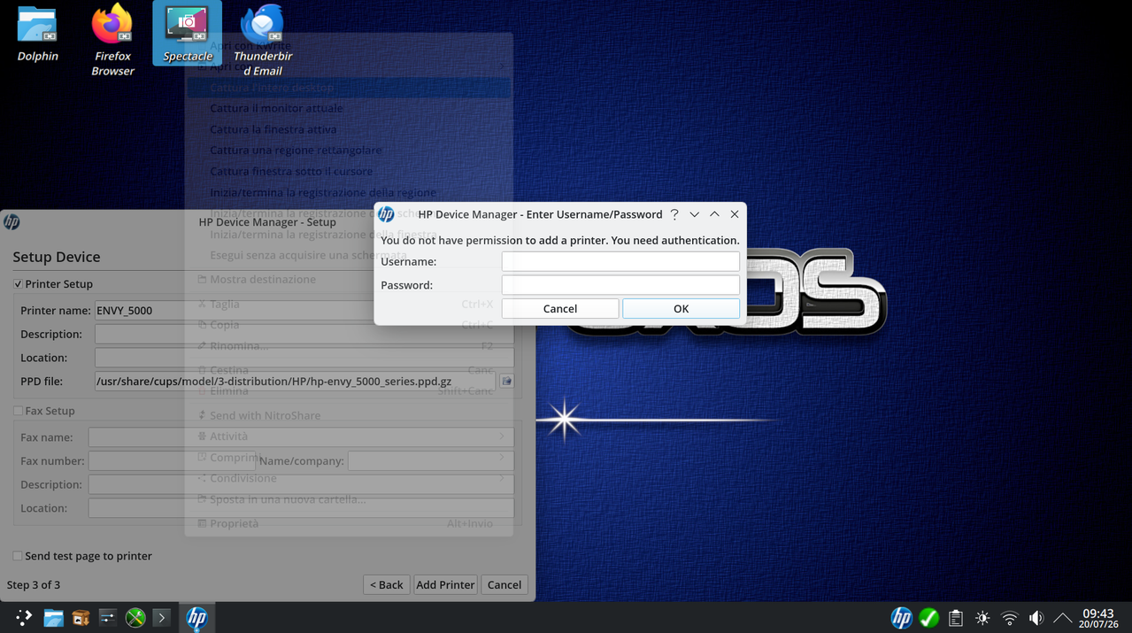Open the Dolphin file manager from the taskbar

point(53,618)
